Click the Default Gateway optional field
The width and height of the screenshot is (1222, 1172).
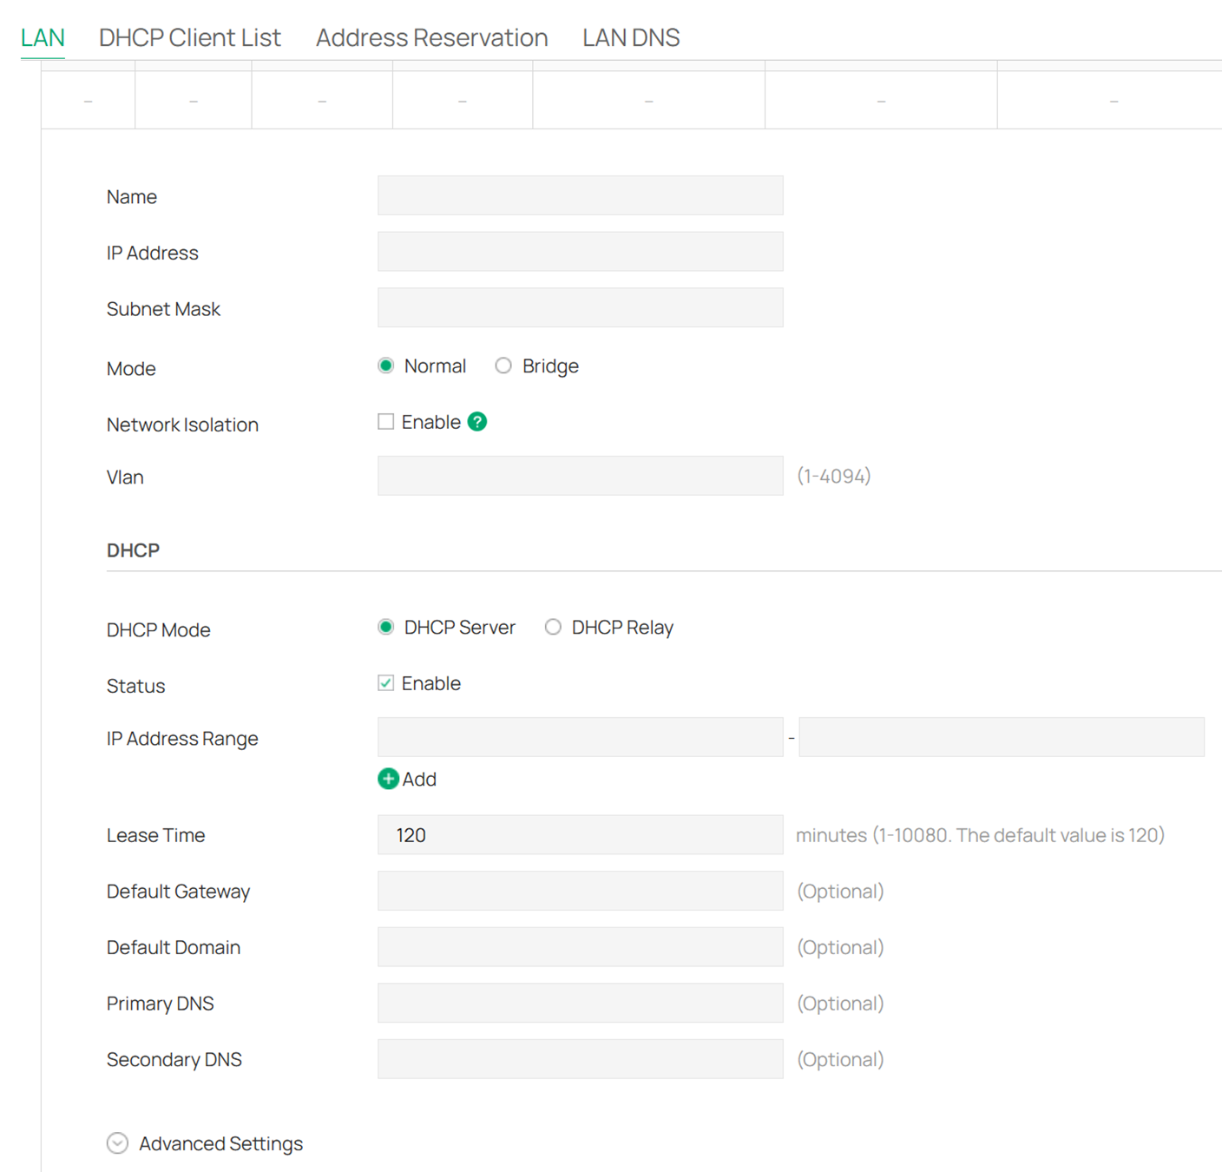580,891
